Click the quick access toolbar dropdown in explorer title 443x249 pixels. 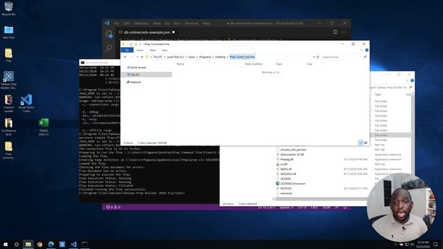coord(141,44)
